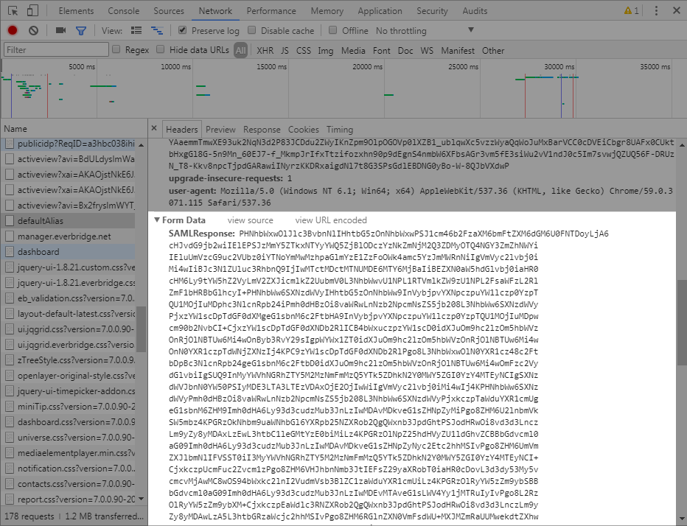Screen dimensions: 687x526
Task: Open the Timing detail tab
Action: pyautogui.click(x=340, y=129)
